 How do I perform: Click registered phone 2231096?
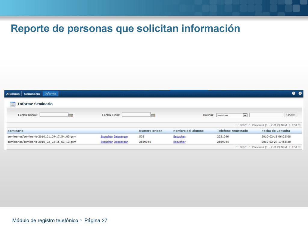click(x=223, y=137)
